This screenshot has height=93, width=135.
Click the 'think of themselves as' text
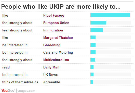tap(20, 82)
